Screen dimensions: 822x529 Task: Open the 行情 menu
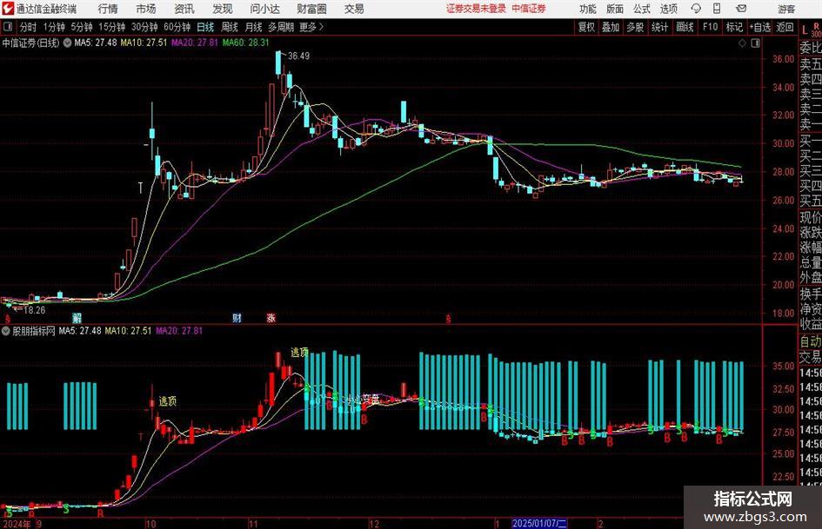[108, 9]
